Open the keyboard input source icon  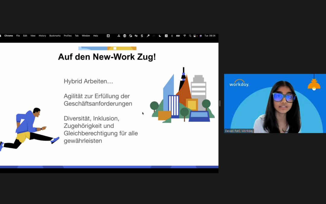pyautogui.click(x=166, y=36)
